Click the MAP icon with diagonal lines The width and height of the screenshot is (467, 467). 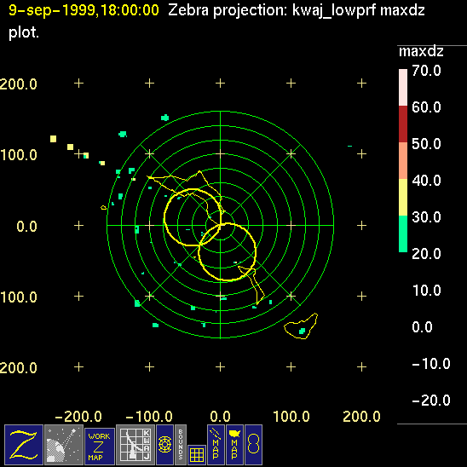pyautogui.click(x=216, y=445)
